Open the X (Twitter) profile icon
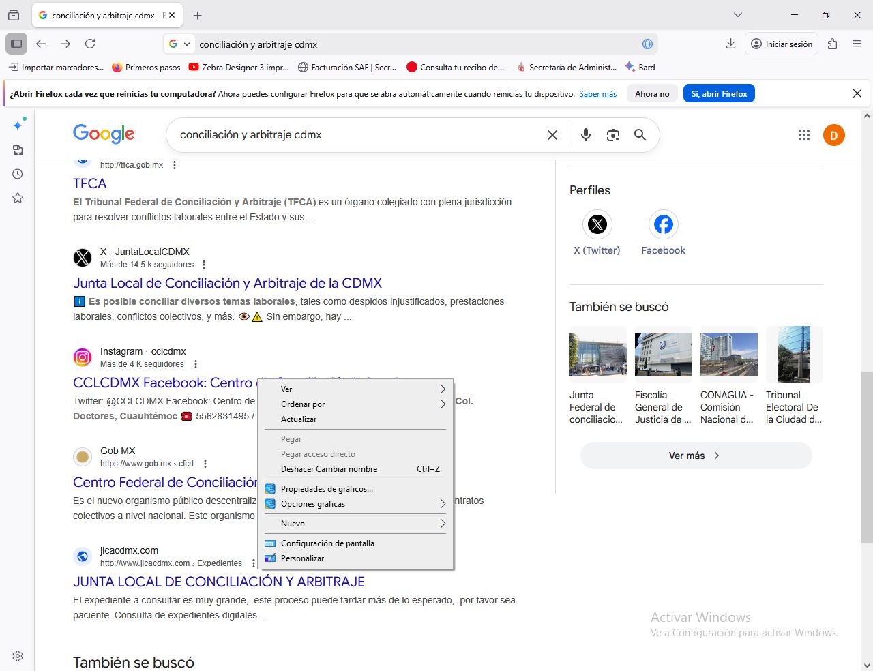Screen dimensions: 873x671 point(597,224)
